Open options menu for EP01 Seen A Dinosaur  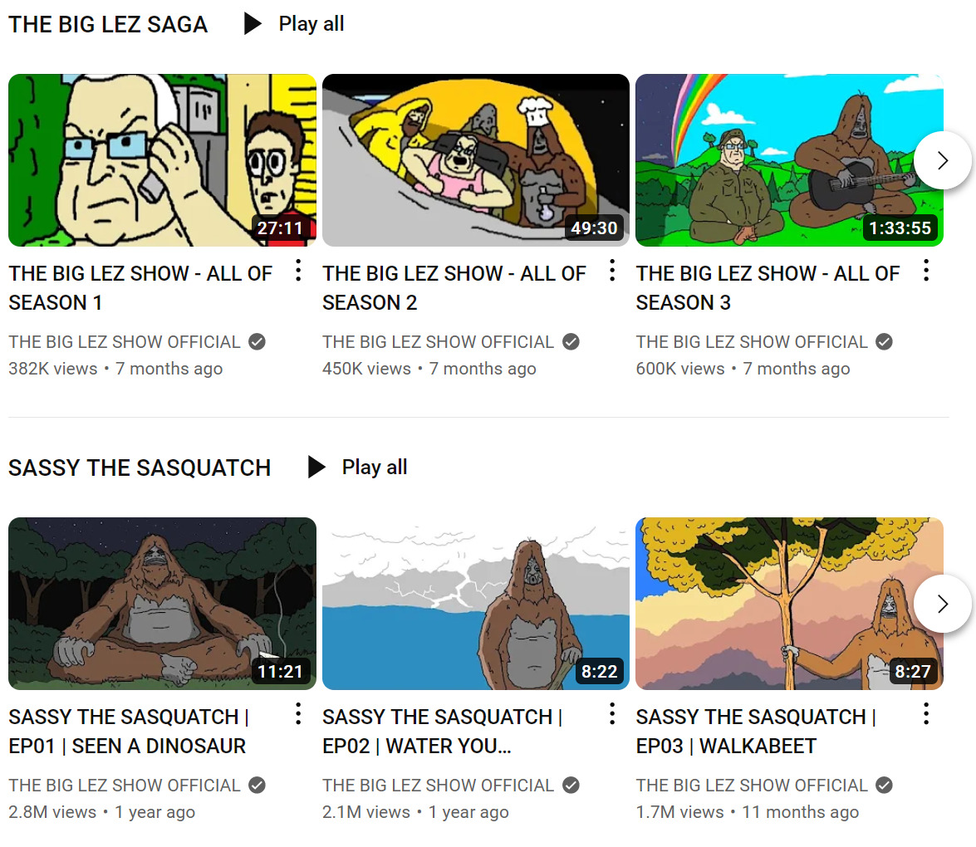(x=299, y=714)
